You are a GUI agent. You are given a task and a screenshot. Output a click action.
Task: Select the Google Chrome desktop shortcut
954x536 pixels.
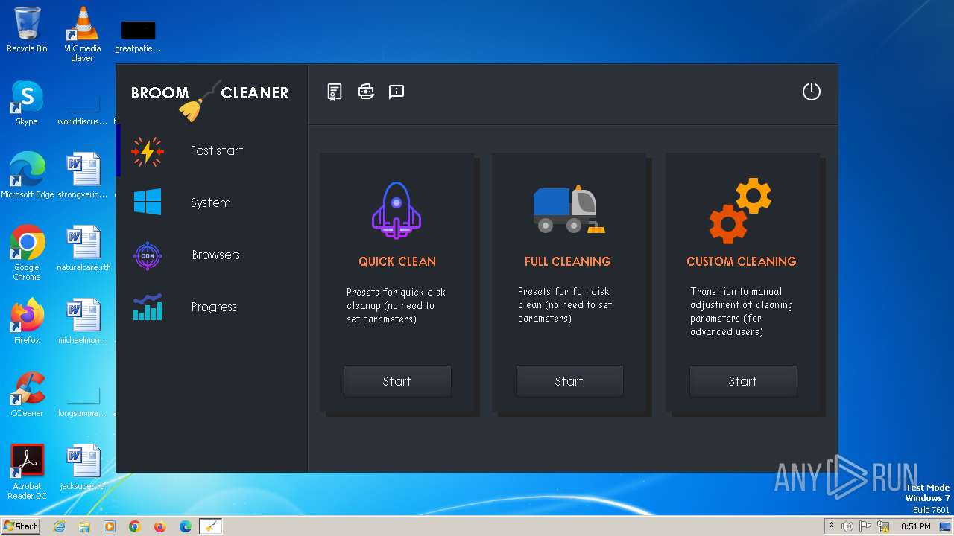coord(27,253)
